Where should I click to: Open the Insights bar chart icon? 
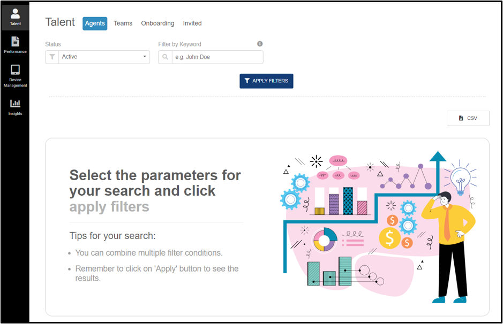click(x=15, y=103)
